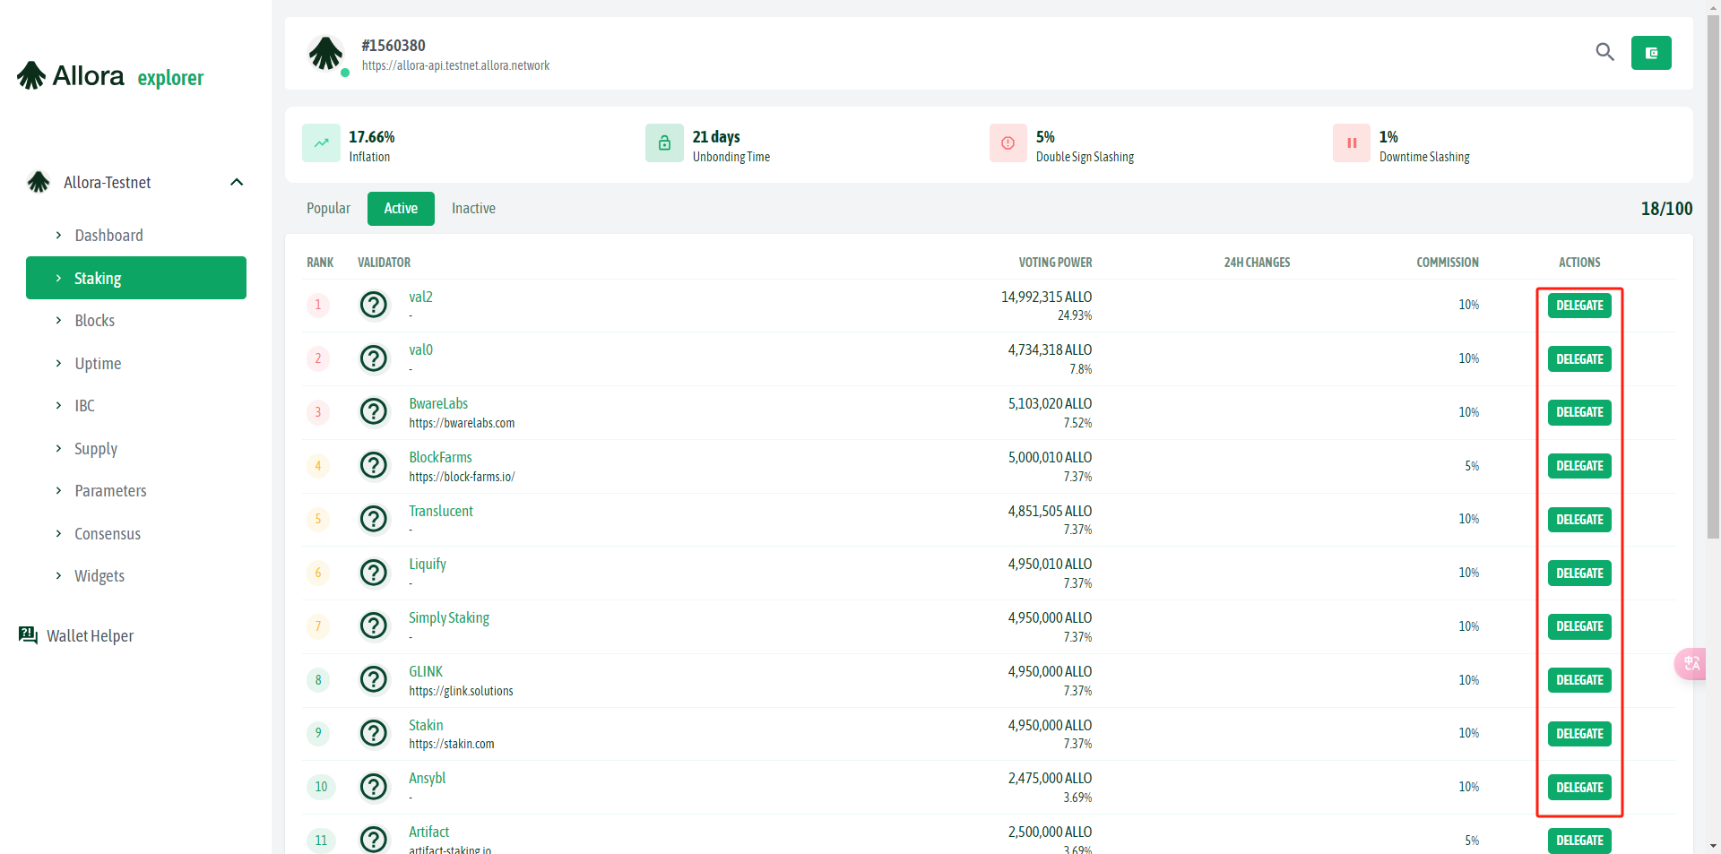Click block height #1560380
The height and width of the screenshot is (854, 1721).
pos(393,46)
